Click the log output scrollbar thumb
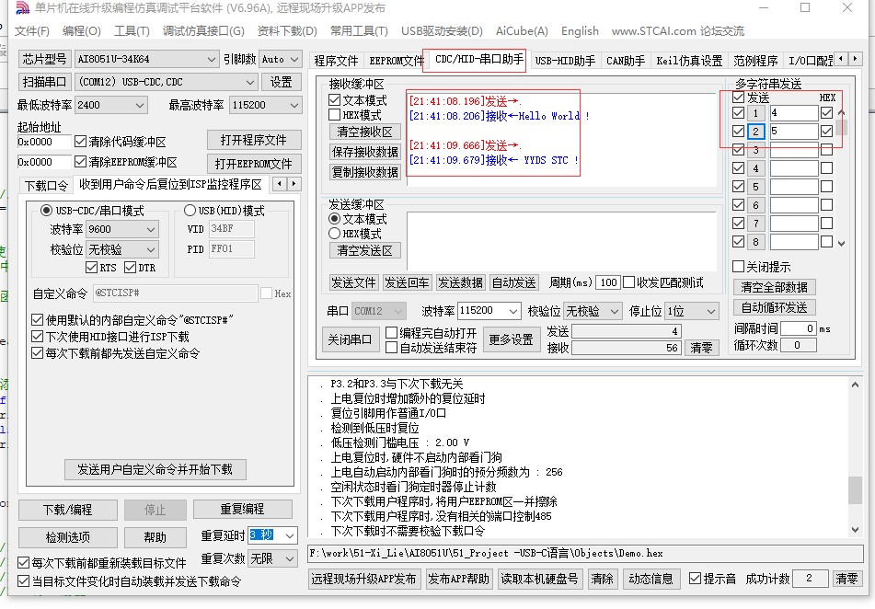 point(855,490)
